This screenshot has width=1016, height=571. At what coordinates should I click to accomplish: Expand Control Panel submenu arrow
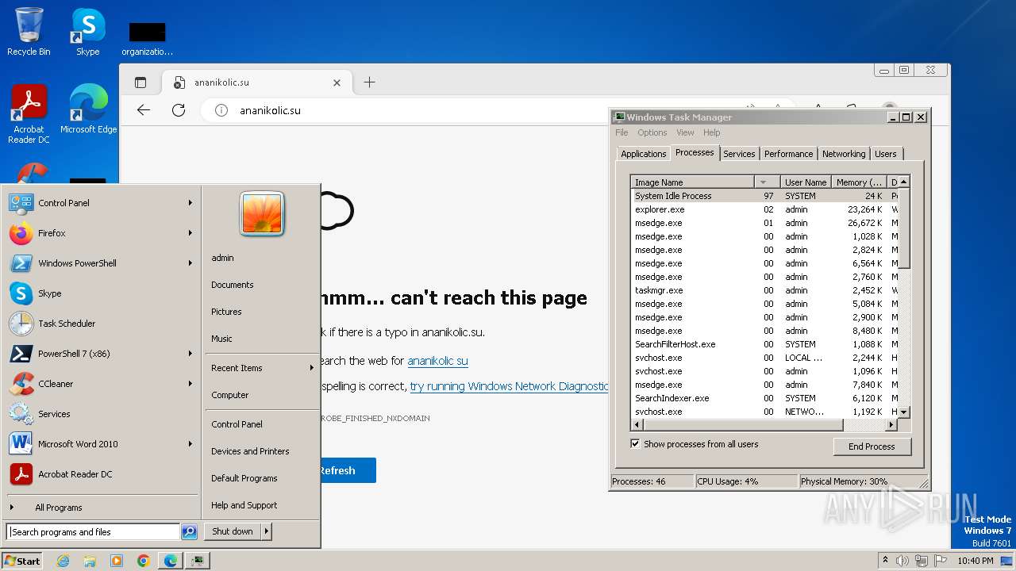point(190,203)
